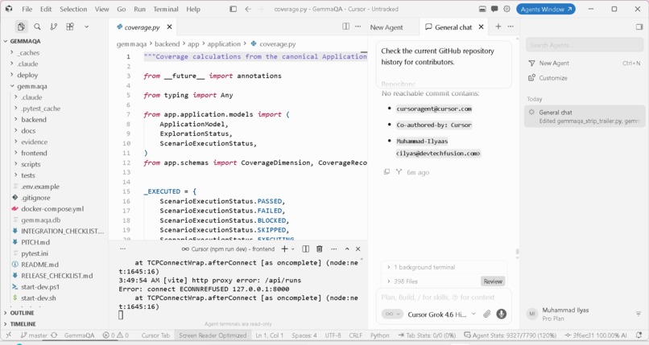649x345 pixels.
Task: Toggle primary sidebar layout icon in title bar
Action: (233, 9)
